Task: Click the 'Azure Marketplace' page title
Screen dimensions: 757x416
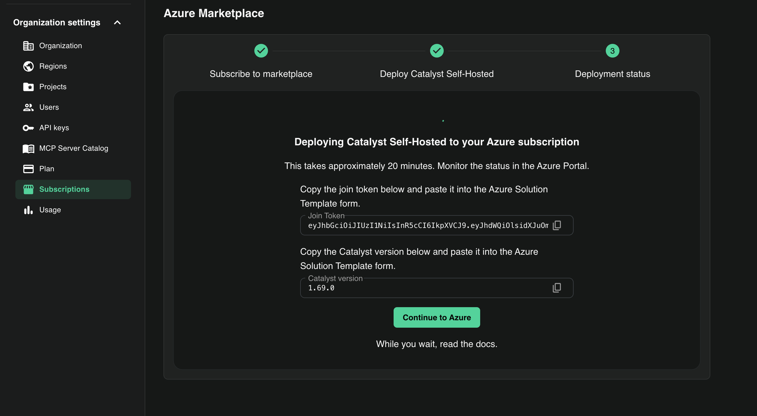Action: click(214, 13)
